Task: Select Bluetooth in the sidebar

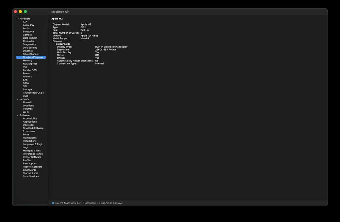Action: pyautogui.click(x=29, y=32)
